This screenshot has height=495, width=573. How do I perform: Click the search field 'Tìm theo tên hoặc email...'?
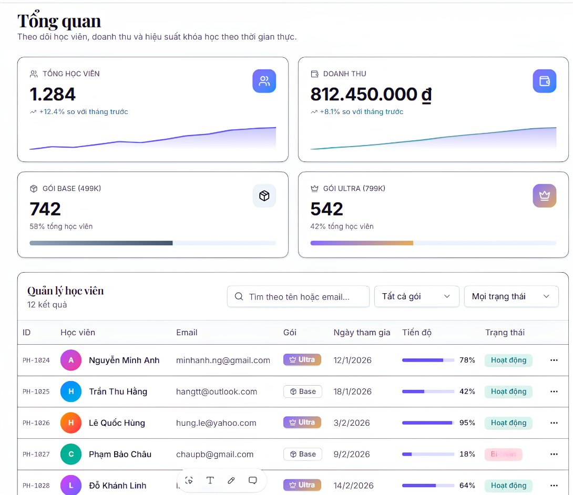point(298,296)
